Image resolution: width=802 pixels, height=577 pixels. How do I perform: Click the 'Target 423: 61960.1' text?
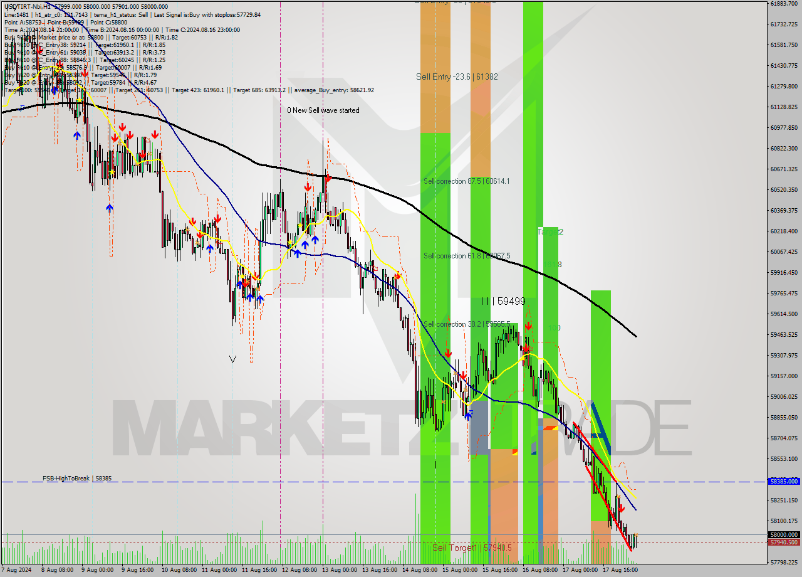(199, 90)
